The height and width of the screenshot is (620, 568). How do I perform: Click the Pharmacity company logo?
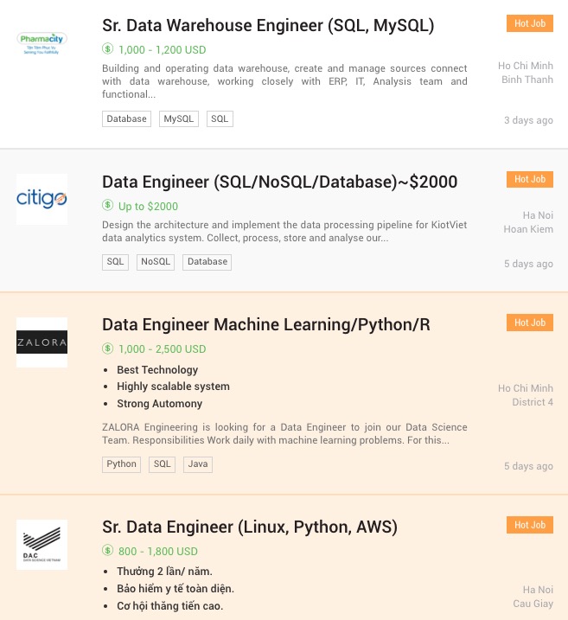pyautogui.click(x=41, y=42)
